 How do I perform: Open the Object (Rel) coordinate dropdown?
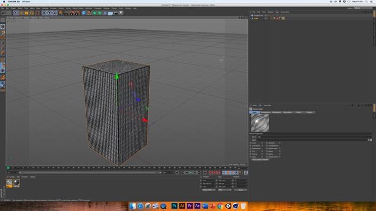click(209, 190)
